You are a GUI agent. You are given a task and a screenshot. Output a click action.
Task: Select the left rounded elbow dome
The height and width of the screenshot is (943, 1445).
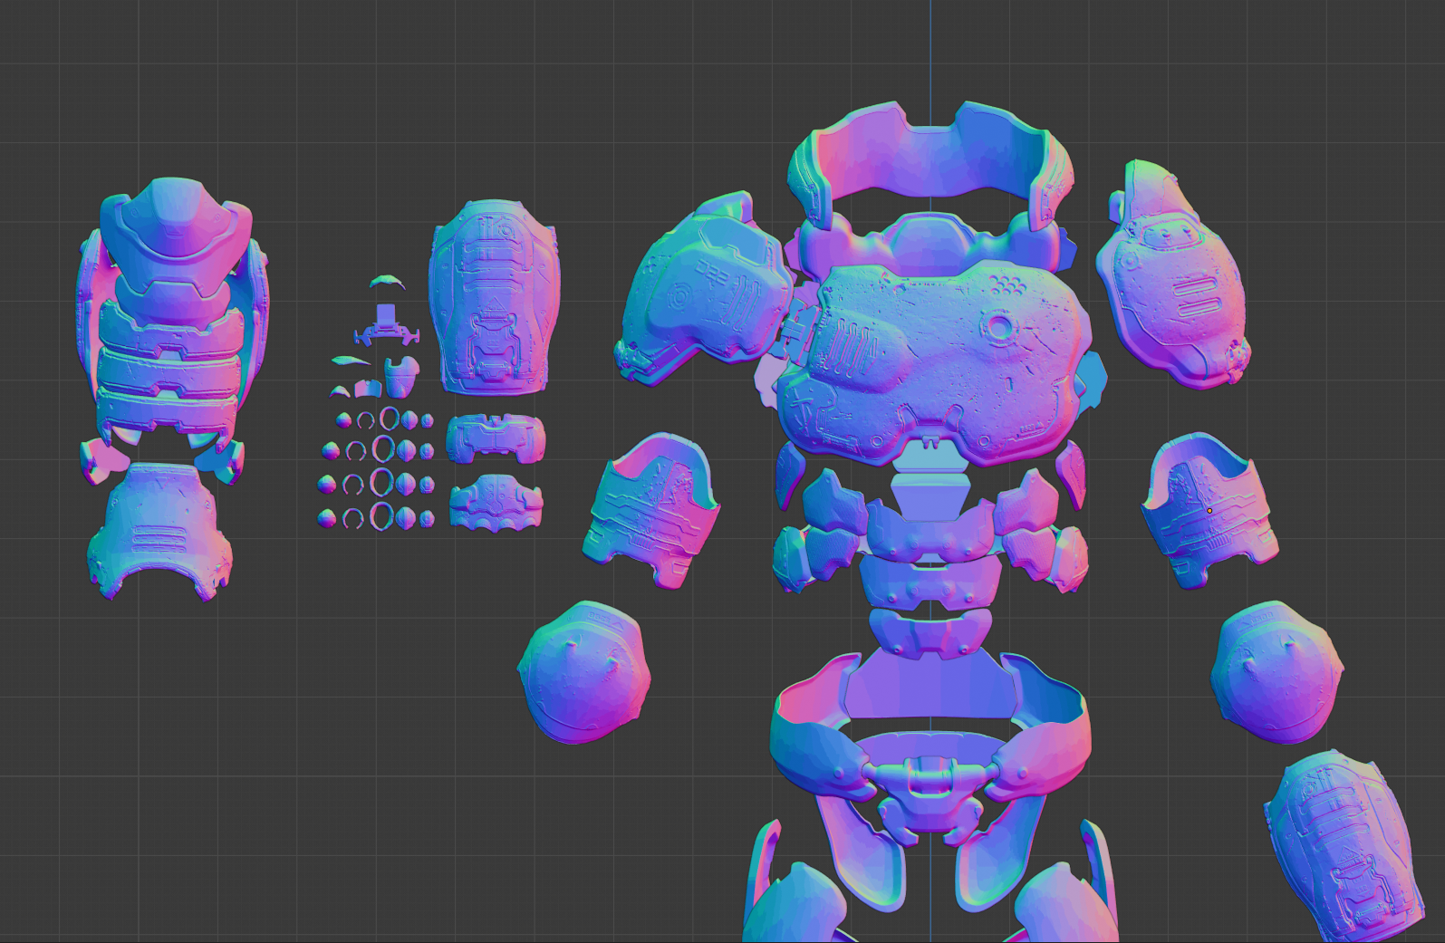coord(583,671)
